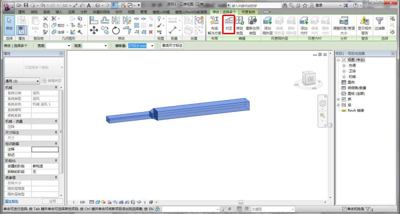This screenshot has width=400, height=214.
Task: Expand the 组 node in project browser
Action: [x=338, y=105]
